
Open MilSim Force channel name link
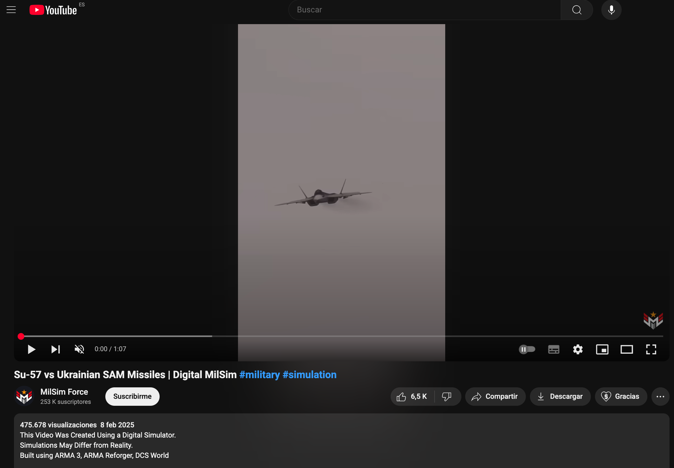click(x=64, y=392)
